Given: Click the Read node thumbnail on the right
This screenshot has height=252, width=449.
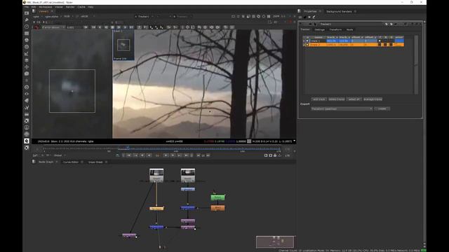Looking at the screenshot, I should 188,175.
